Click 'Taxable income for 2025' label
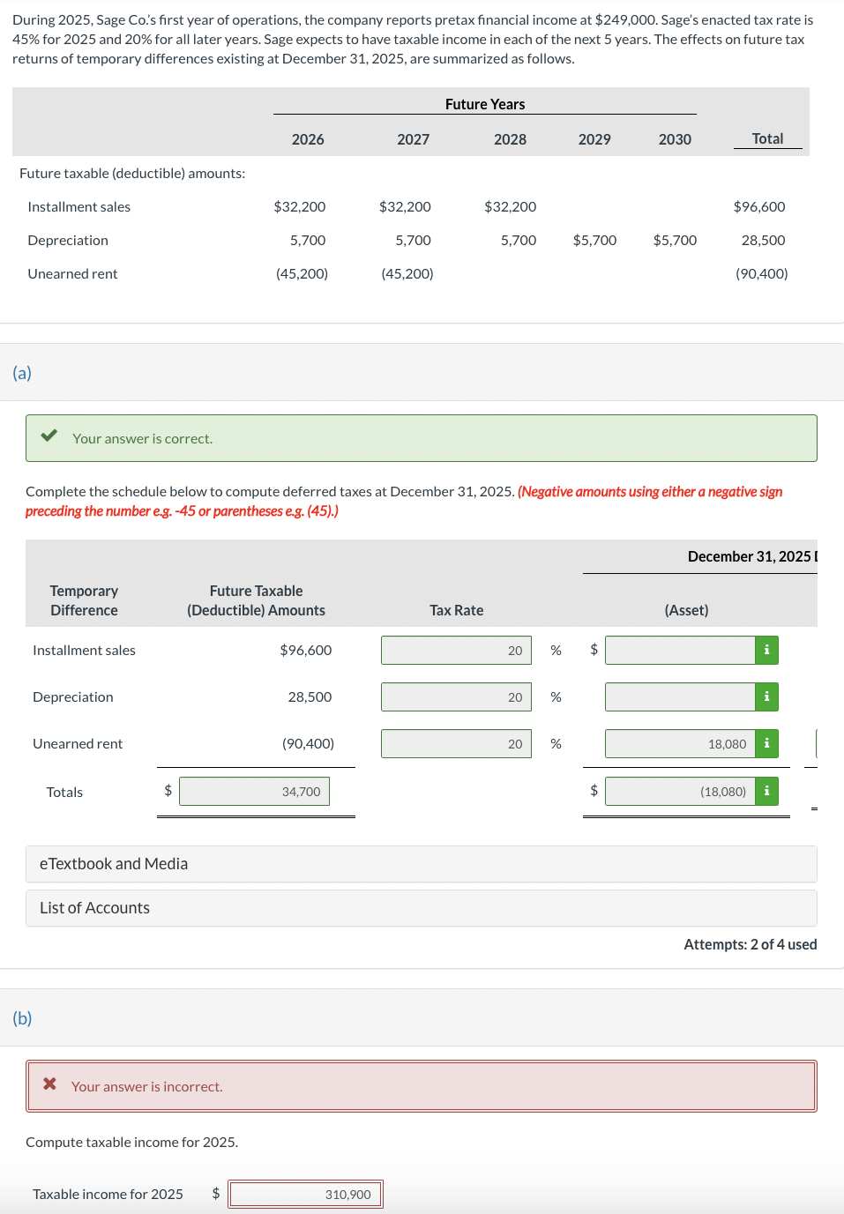The height and width of the screenshot is (1214, 844). tap(108, 1195)
